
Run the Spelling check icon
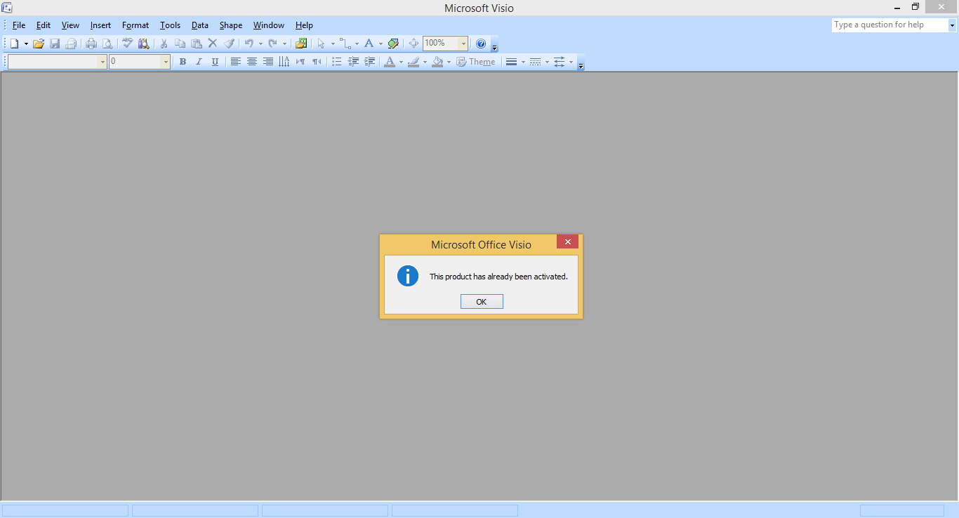128,44
